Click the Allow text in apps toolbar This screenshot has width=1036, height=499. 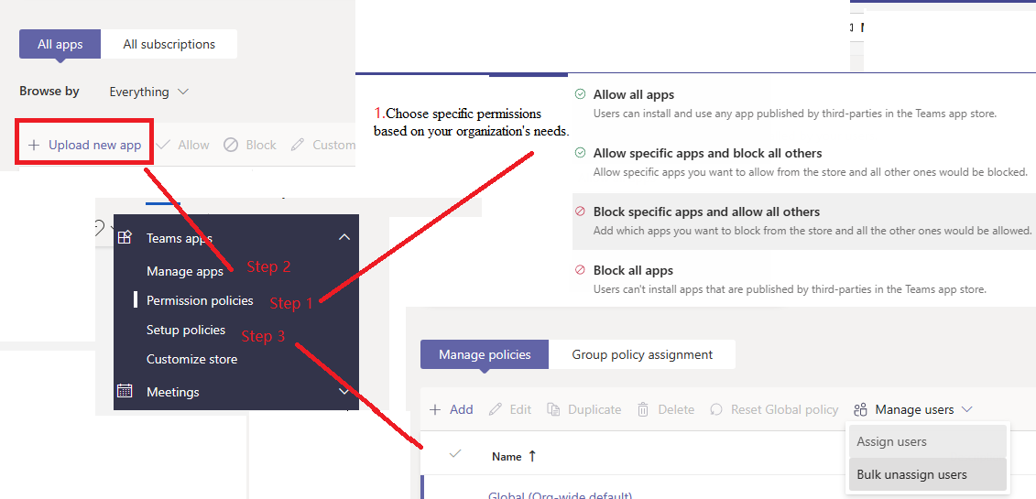(193, 145)
